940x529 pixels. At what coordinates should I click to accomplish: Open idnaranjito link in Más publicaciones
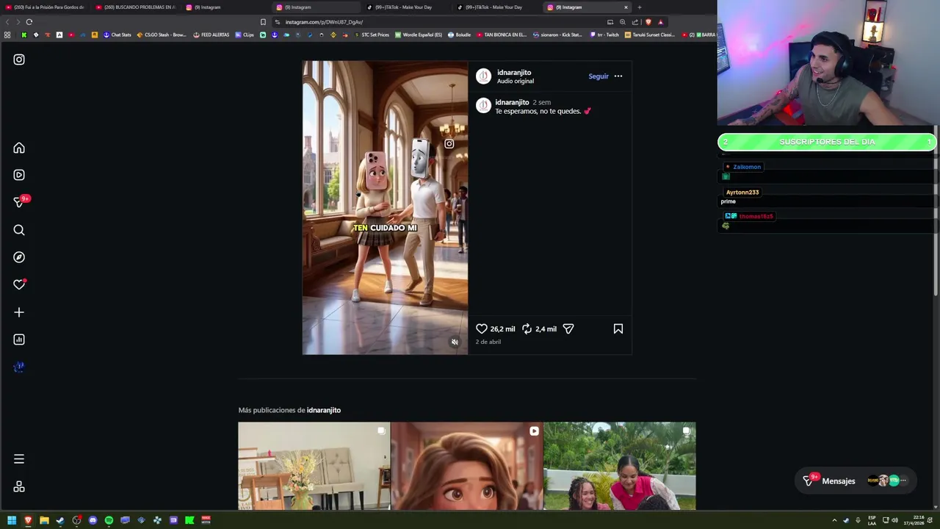coord(324,410)
